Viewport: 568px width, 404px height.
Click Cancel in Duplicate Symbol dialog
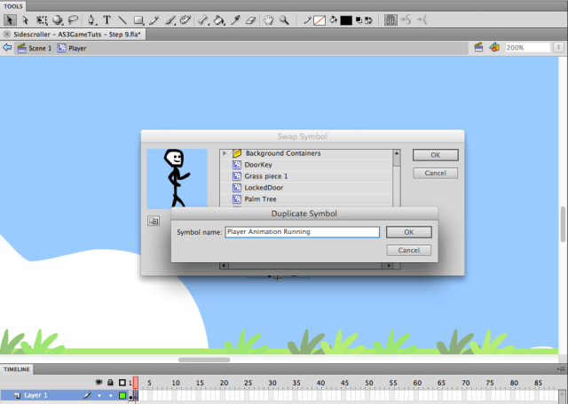pyautogui.click(x=409, y=250)
